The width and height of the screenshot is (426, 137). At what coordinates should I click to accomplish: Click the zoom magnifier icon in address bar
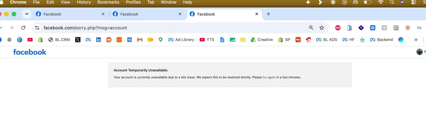pos(311,28)
